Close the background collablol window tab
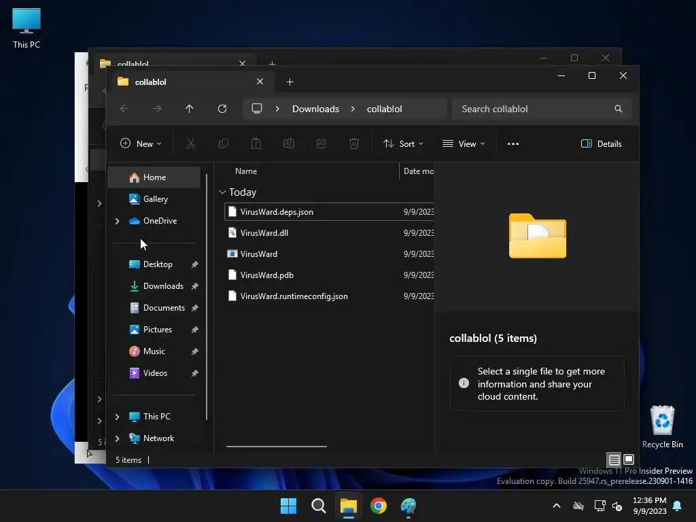The image size is (696, 522). (243, 63)
